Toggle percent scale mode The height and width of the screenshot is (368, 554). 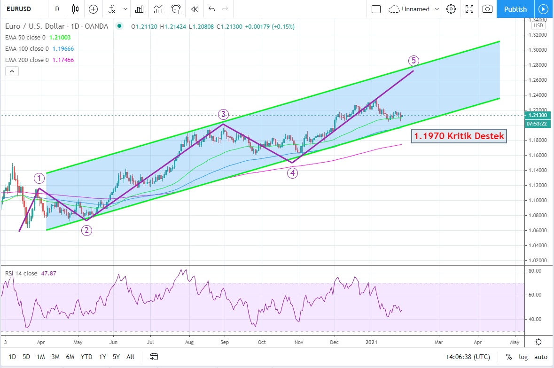tap(509, 357)
